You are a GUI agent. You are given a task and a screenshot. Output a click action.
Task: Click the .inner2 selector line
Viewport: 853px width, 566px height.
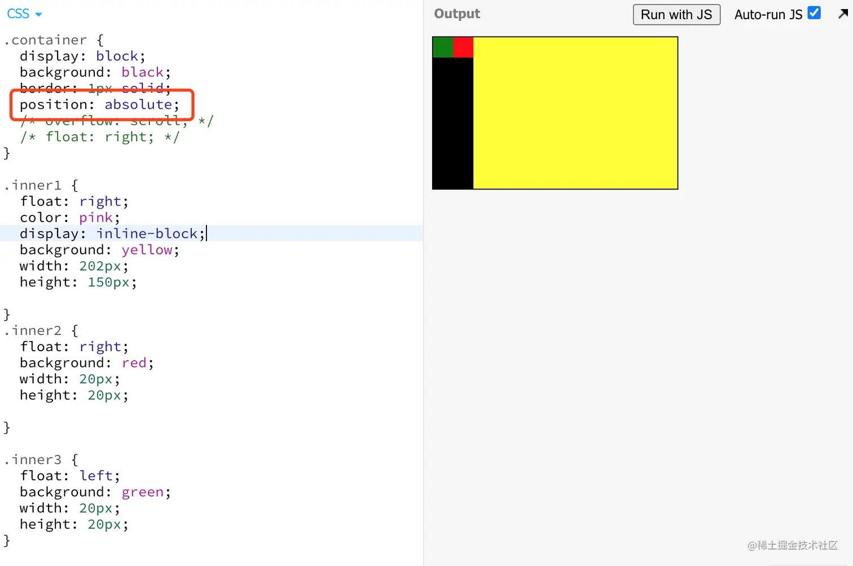click(41, 330)
